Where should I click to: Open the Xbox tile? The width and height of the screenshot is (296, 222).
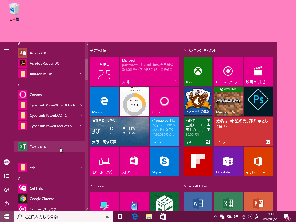(198, 71)
